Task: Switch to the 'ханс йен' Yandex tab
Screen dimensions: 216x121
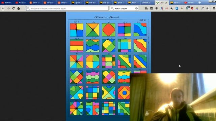Action: [x=49, y=3]
